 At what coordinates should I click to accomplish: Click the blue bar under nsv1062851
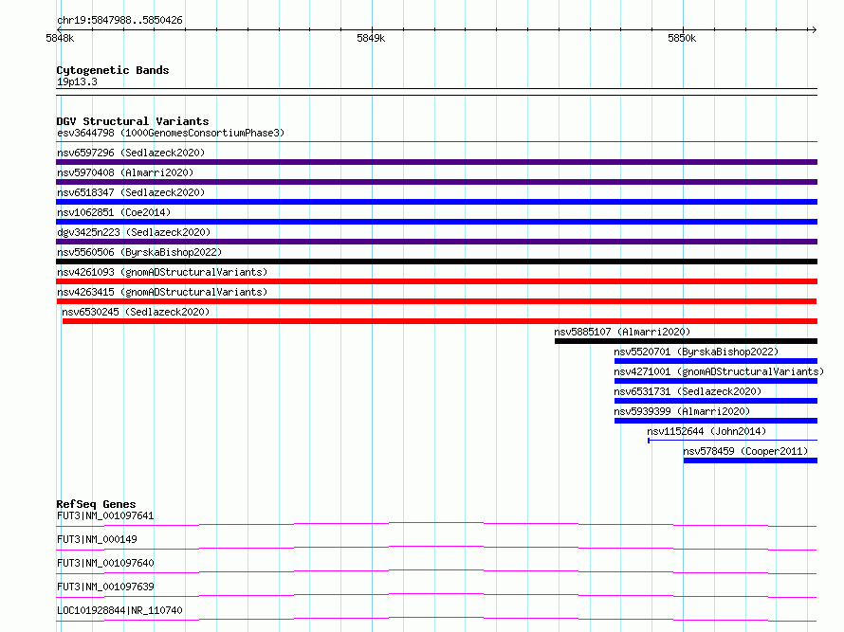[x=436, y=222]
